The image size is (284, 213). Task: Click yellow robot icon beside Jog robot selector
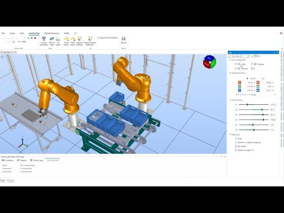coord(252,56)
